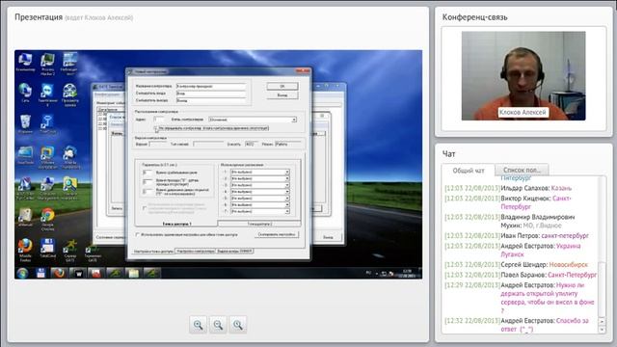Image resolution: width=617 pixels, height=347 pixels.
Task: Select the 'Точка доступа 2' tab
Action: click(x=259, y=224)
